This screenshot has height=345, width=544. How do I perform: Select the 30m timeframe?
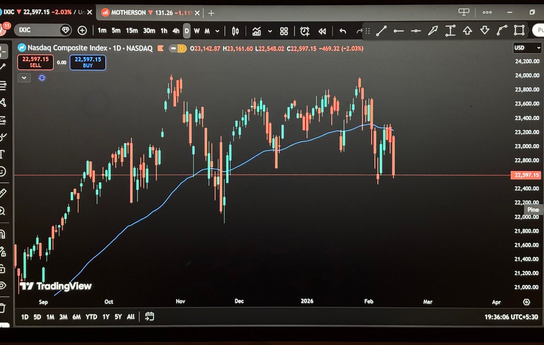point(149,31)
